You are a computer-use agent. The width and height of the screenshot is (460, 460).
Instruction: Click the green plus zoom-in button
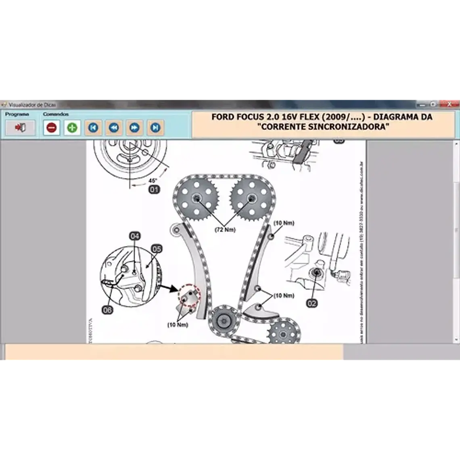pyautogui.click(x=72, y=128)
